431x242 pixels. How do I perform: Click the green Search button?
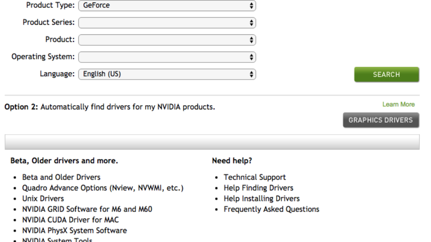386,75
